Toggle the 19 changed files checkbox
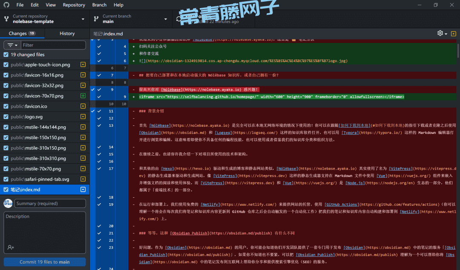 [6, 54]
